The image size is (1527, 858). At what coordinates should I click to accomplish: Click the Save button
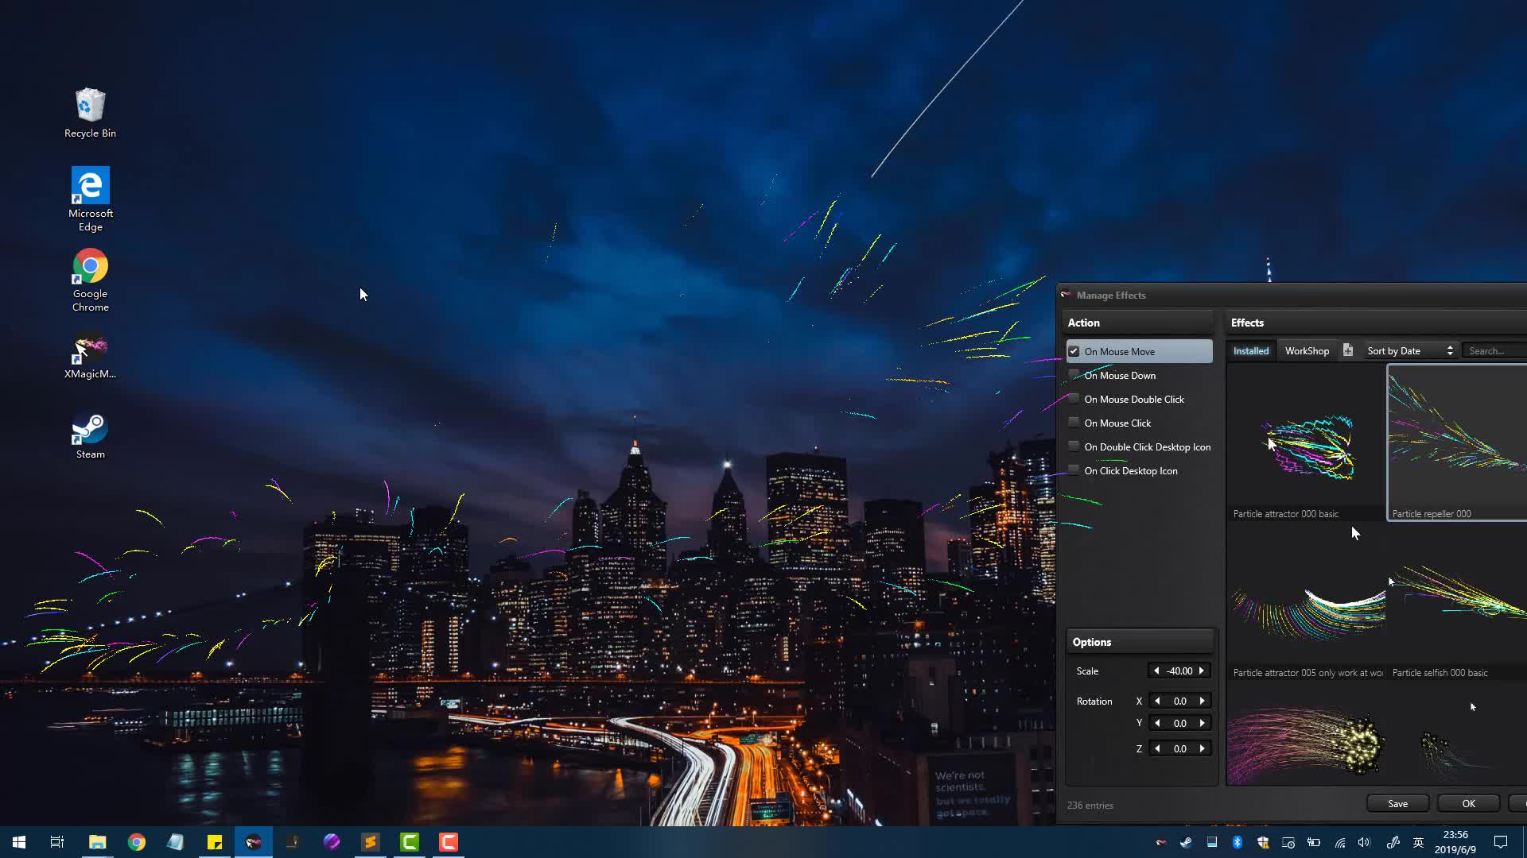coord(1397,804)
